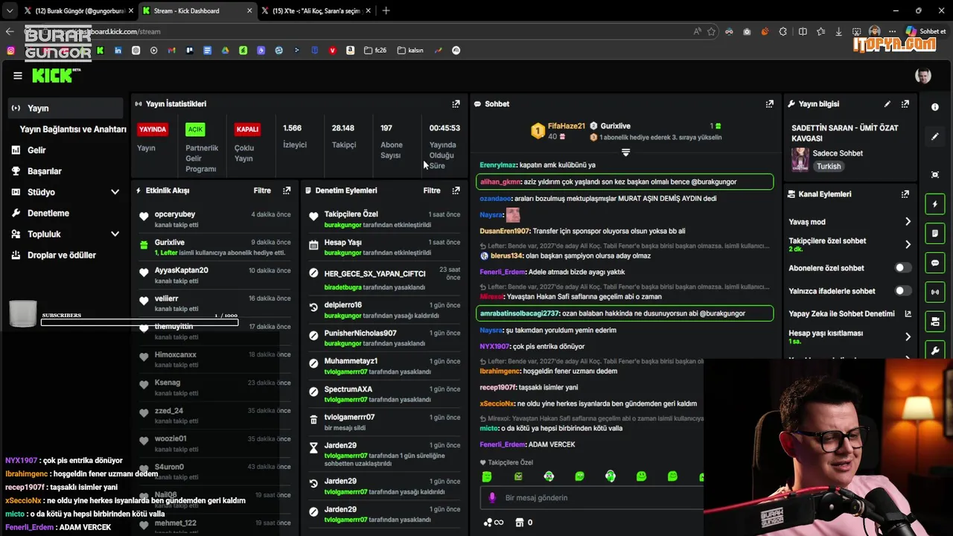This screenshot has height=536, width=953.
Task: Click the channel points infinity icon below chat
Action: (x=494, y=523)
